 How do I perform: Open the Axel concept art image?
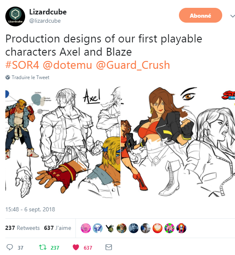click(x=63, y=142)
